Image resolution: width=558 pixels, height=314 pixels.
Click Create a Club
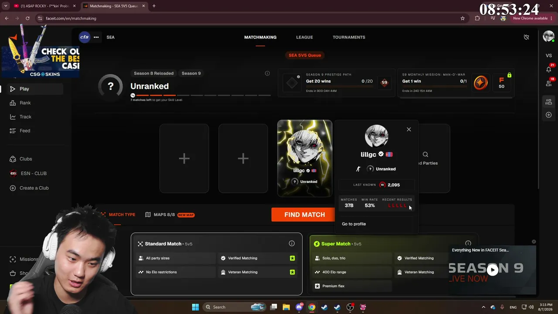[x=35, y=188]
